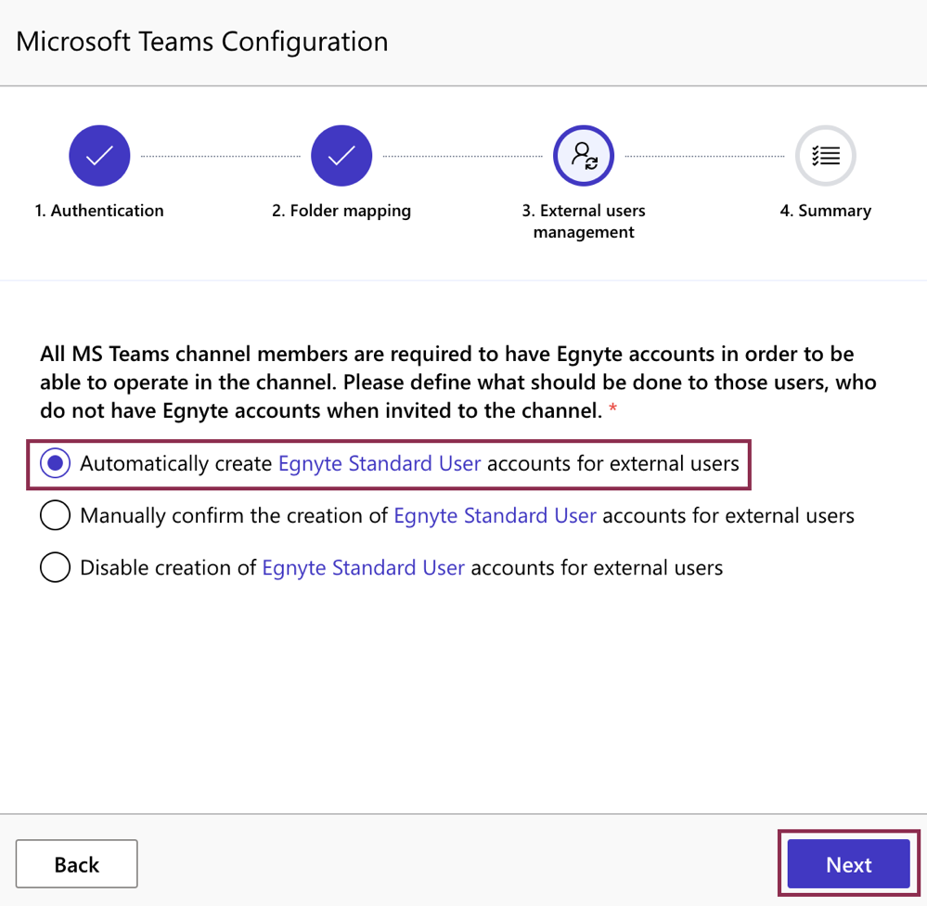This screenshot has height=906, width=927.
Task: Click the dotted connector between Authentication and Folder mapping
Action: click(x=220, y=156)
